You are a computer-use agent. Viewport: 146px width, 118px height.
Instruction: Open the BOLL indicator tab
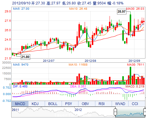53,104
